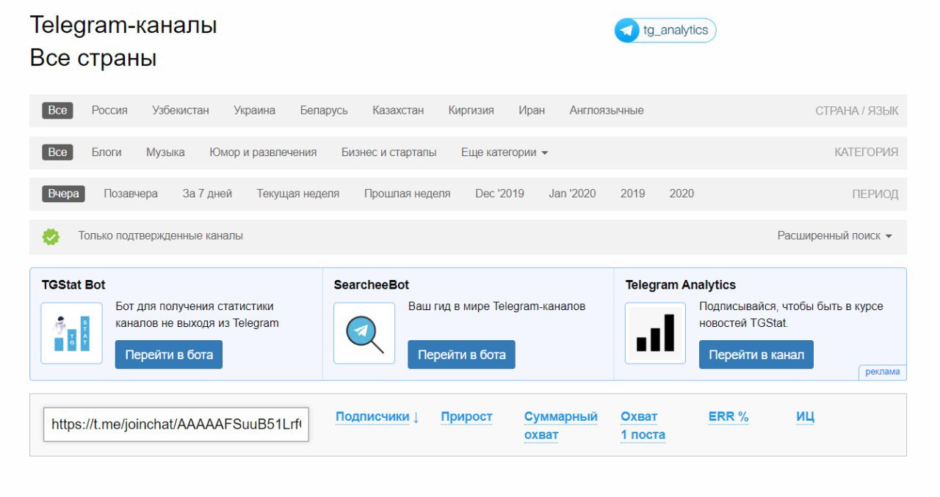
Task: Click the Telegram Analytics bar chart icon
Action: point(655,334)
